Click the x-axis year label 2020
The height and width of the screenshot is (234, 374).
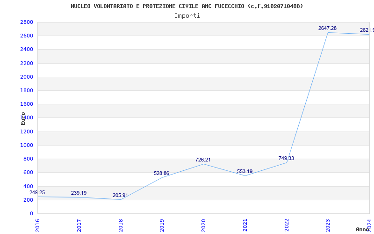click(203, 226)
